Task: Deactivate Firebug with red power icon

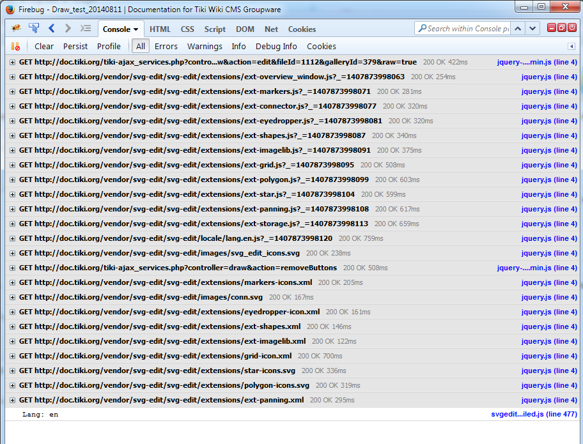Action: pyautogui.click(x=572, y=27)
